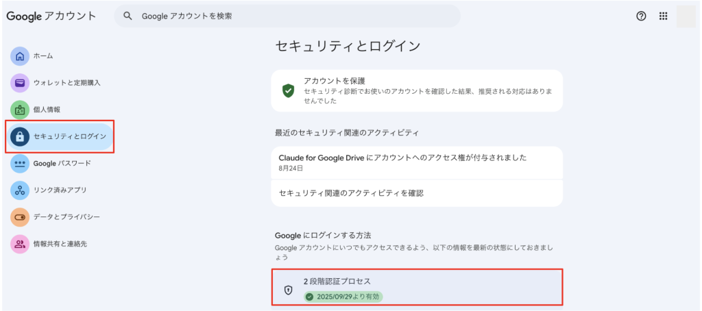Click the 2025/09/29より有効 status badge
Screen dimensions: 702x311
click(x=343, y=297)
